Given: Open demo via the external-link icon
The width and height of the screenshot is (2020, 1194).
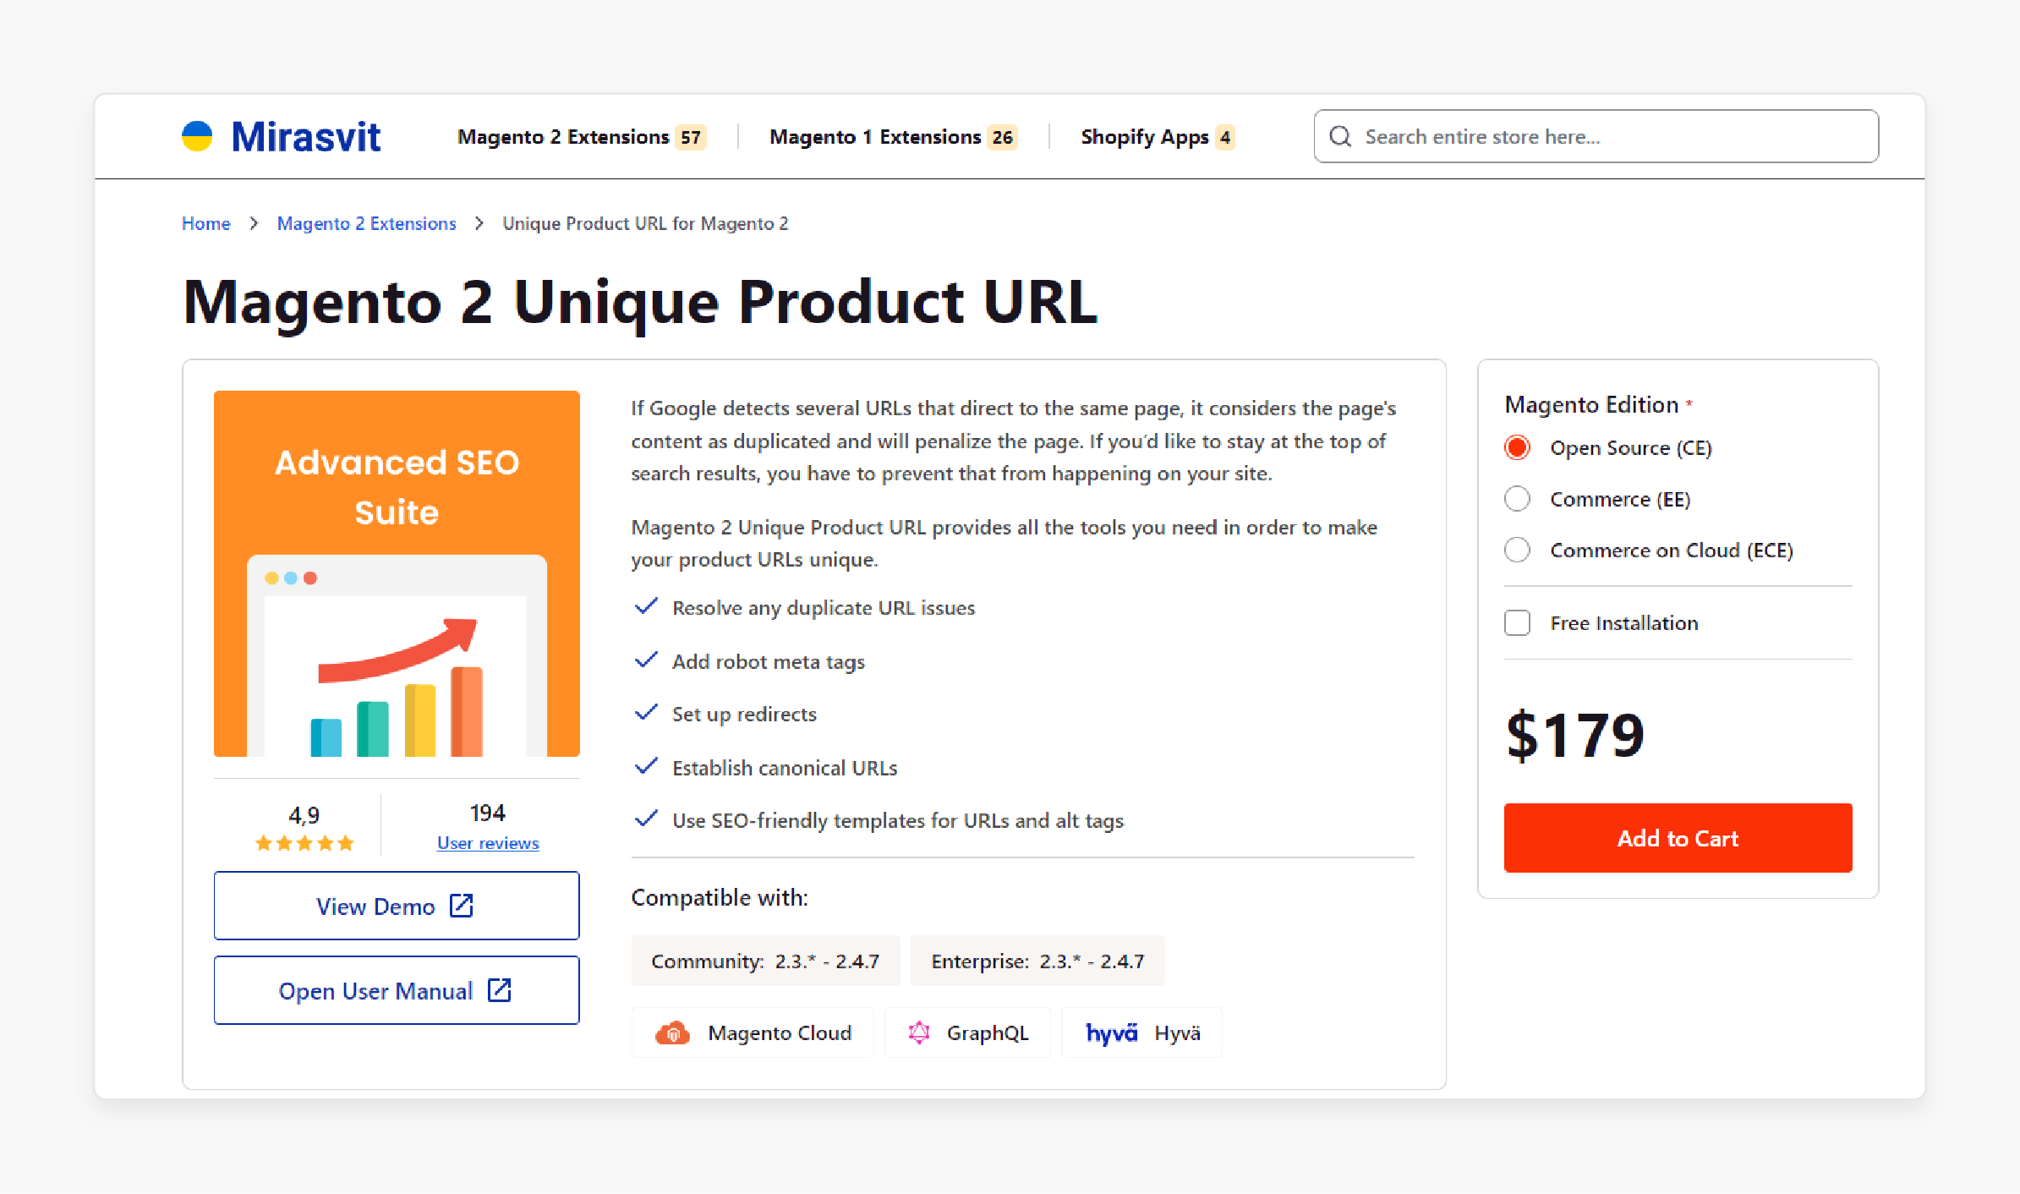Looking at the screenshot, I should pyautogui.click(x=462, y=905).
